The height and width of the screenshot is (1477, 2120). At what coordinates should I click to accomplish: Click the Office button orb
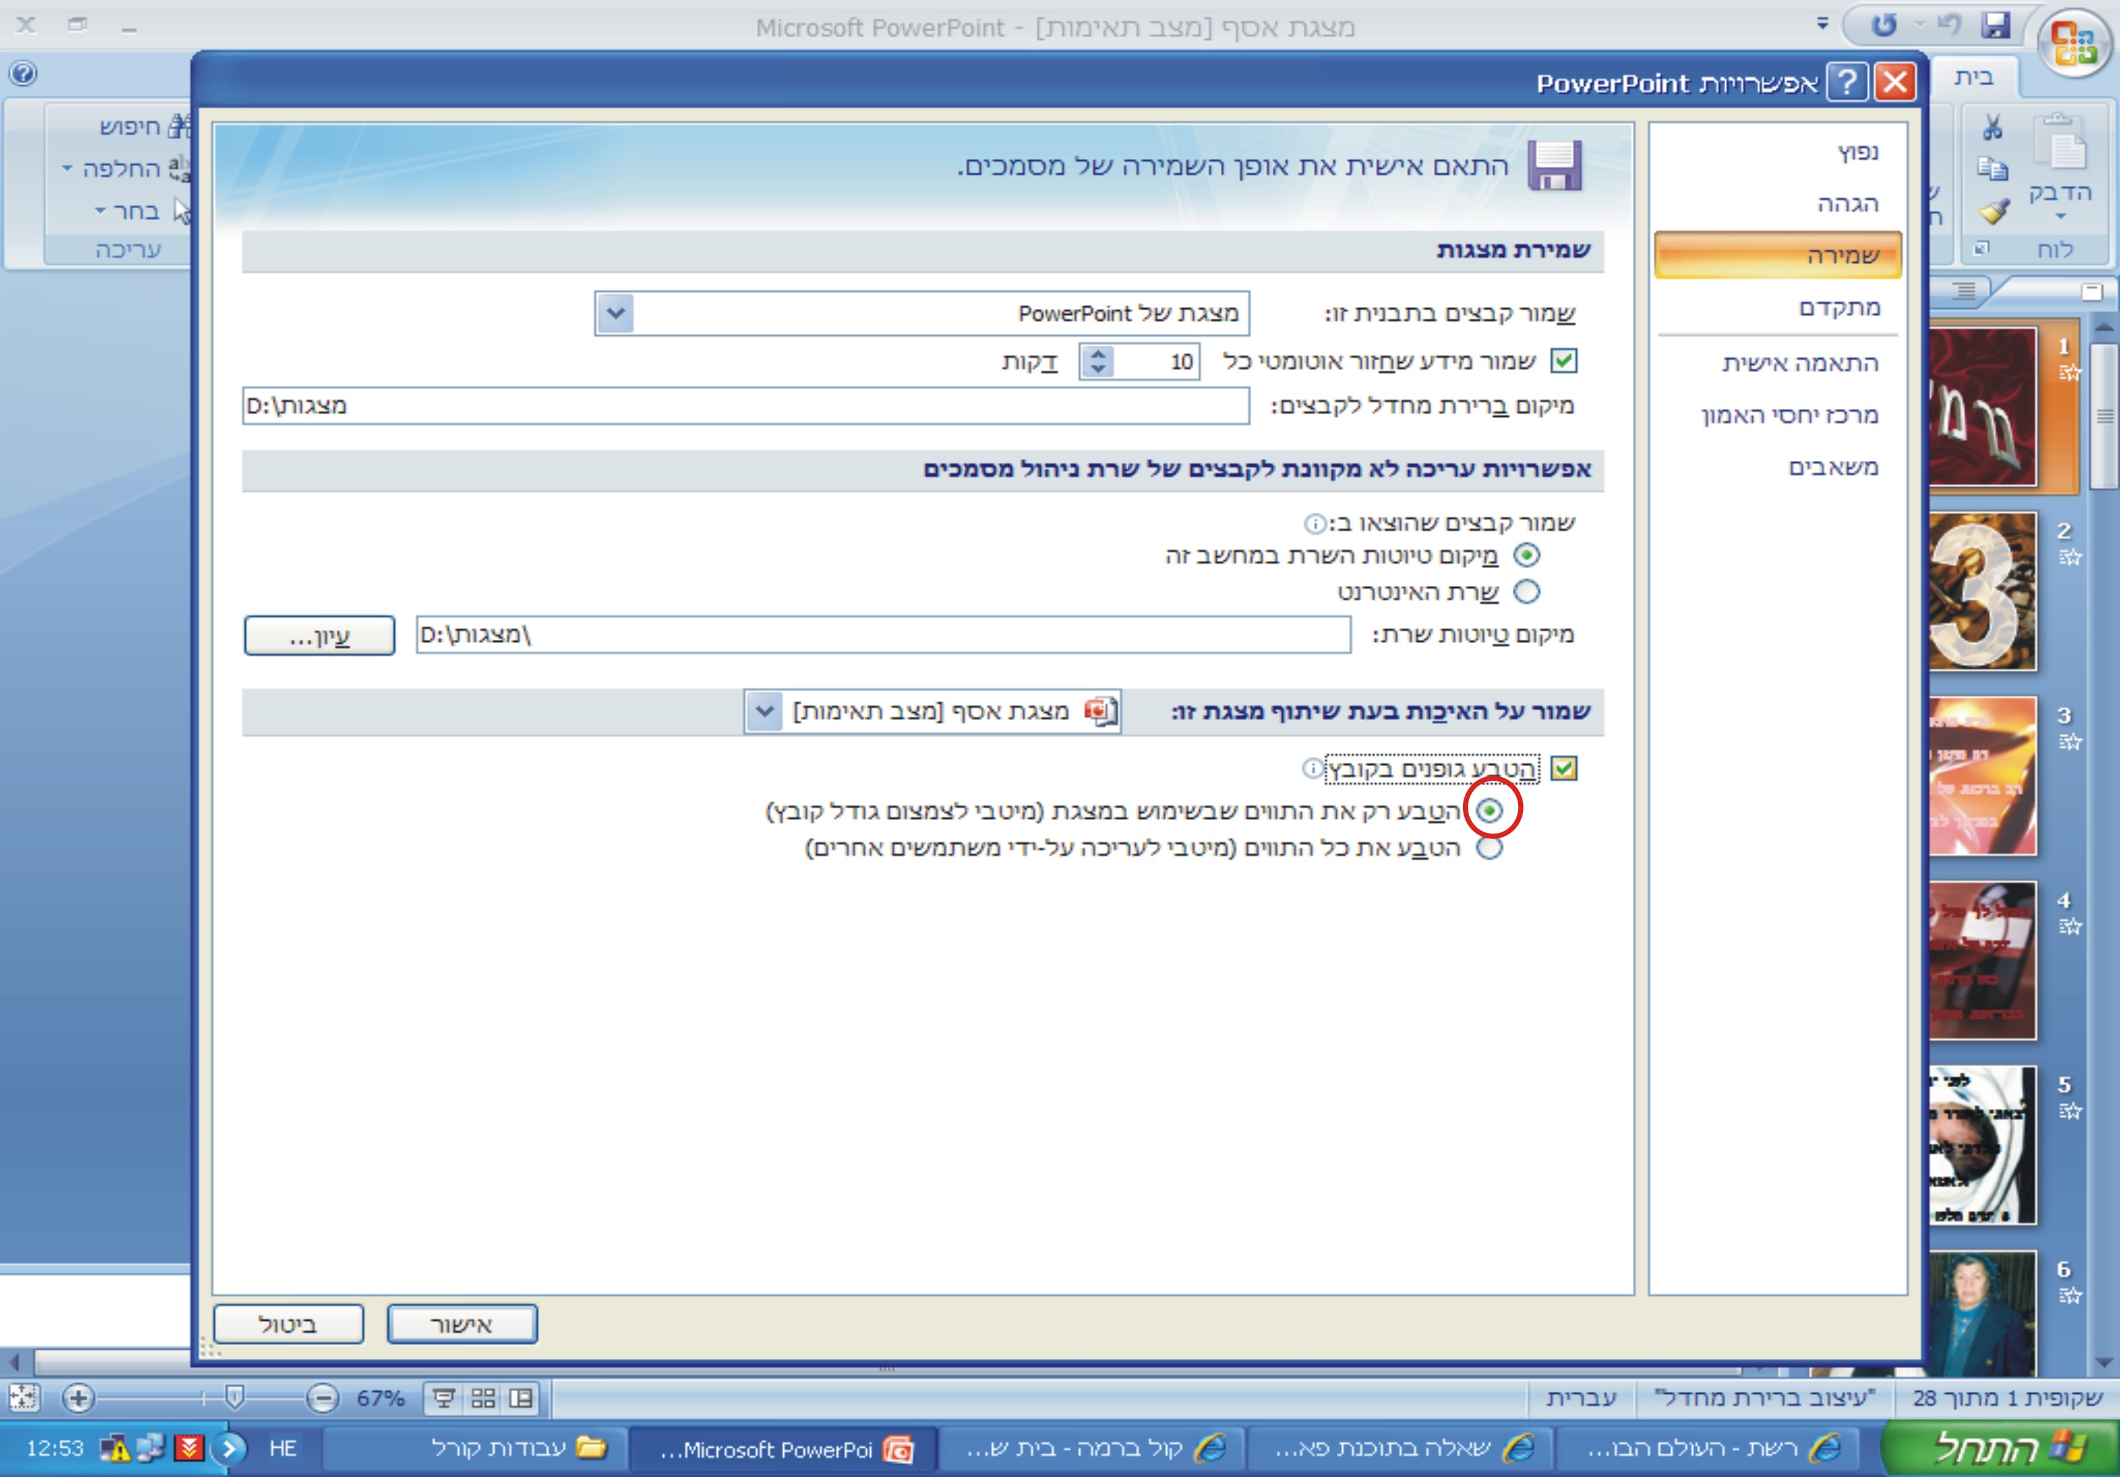2074,44
